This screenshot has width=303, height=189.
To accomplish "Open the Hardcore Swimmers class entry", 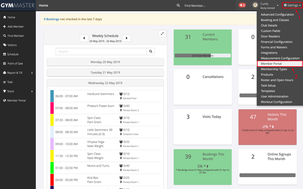I will (x=100, y=94).
